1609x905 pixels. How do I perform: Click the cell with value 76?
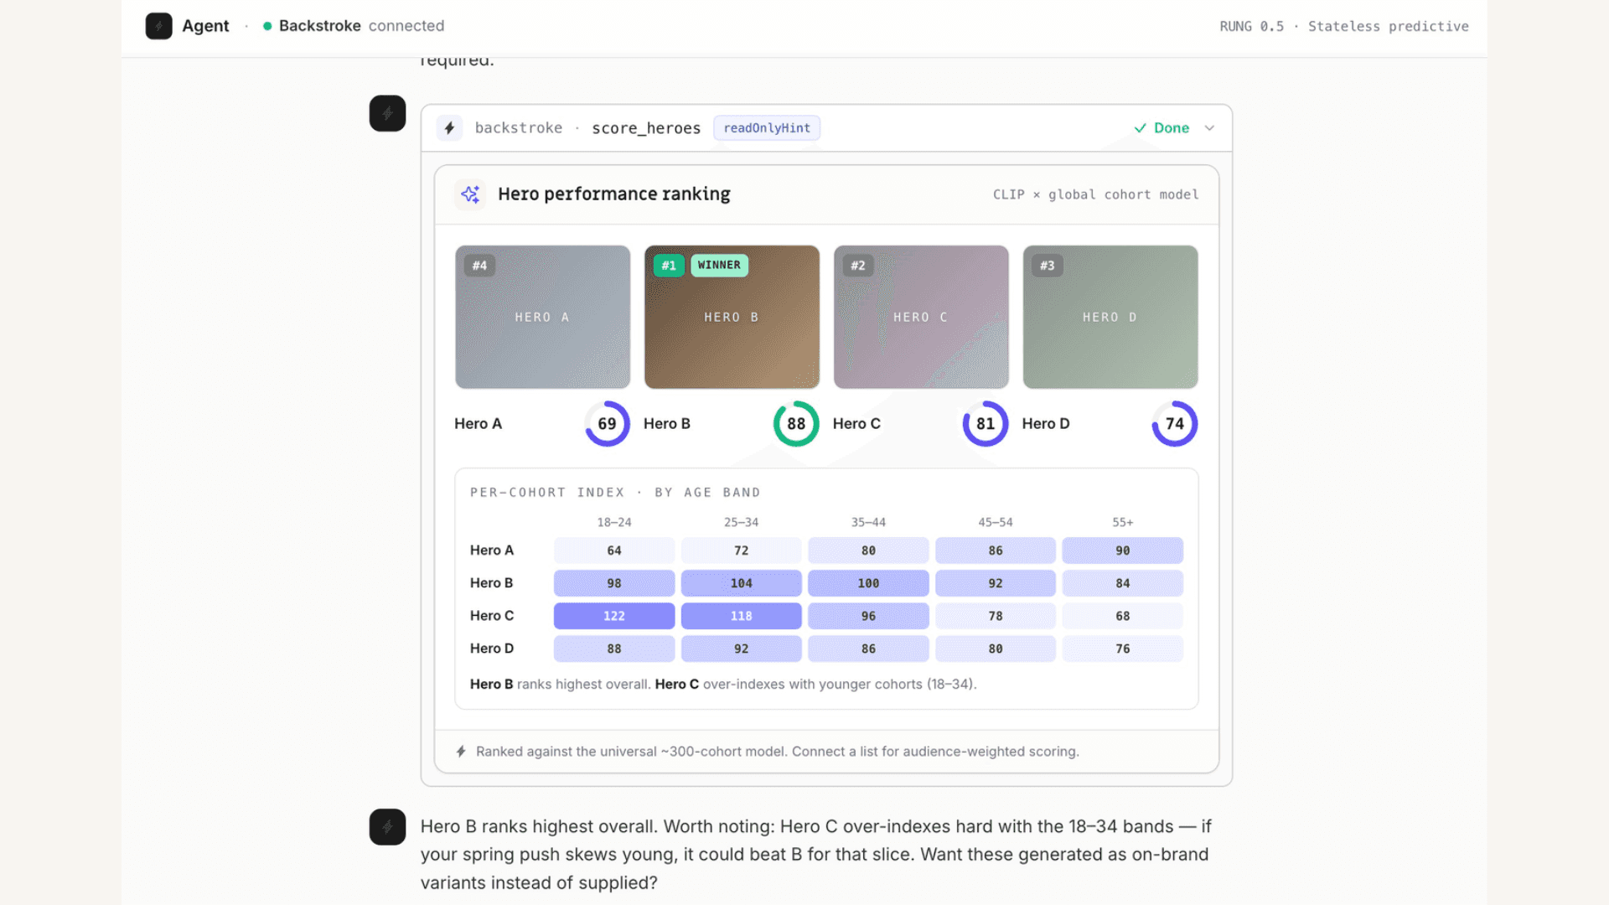(x=1123, y=649)
